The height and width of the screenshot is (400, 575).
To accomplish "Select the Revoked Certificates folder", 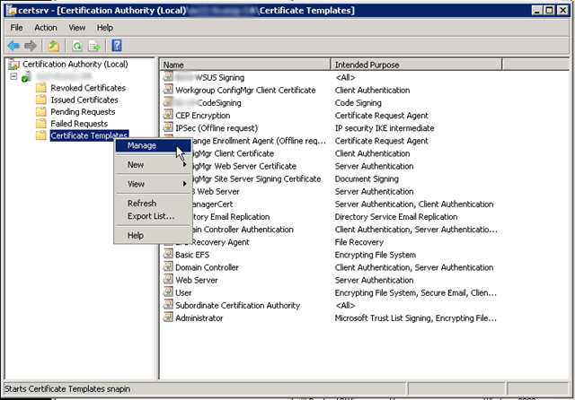I will [87, 88].
